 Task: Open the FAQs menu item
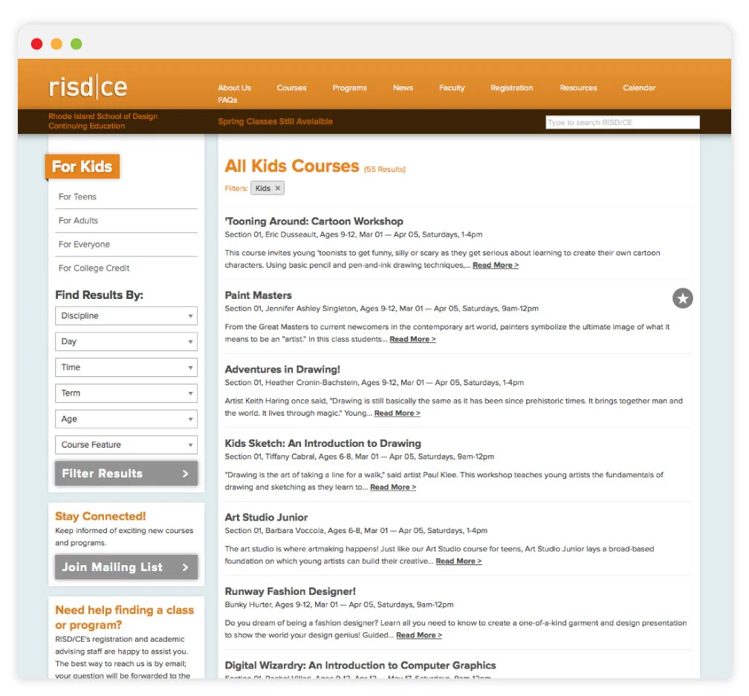coord(227,100)
